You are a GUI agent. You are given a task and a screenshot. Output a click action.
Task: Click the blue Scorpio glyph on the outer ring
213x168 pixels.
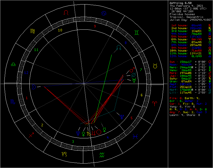[13, 102]
